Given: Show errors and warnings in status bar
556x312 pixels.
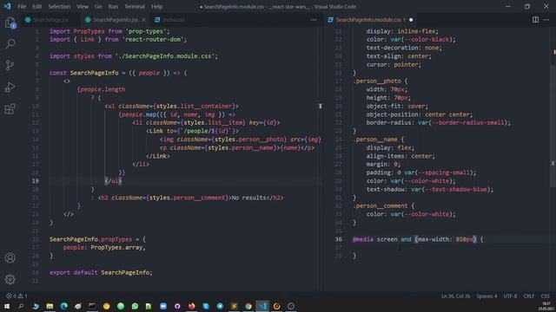Looking at the screenshot, I should 17,296.
